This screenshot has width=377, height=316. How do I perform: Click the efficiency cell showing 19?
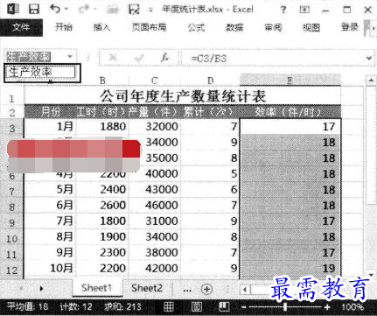[x=290, y=268]
